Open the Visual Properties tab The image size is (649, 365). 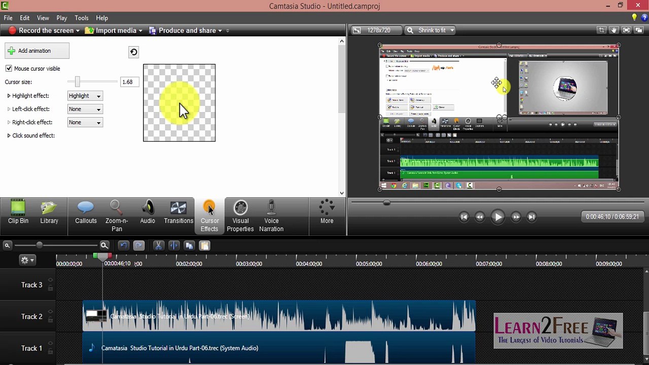tap(240, 216)
